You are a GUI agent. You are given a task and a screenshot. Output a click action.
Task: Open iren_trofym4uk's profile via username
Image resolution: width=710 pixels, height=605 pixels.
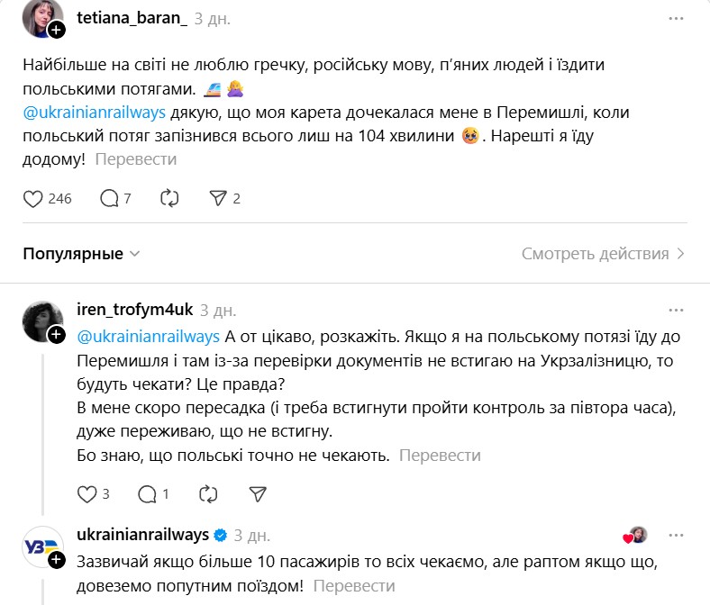coord(135,310)
